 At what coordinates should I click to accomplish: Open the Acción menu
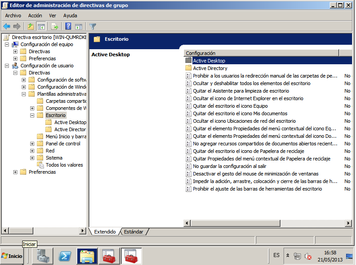tap(35, 16)
